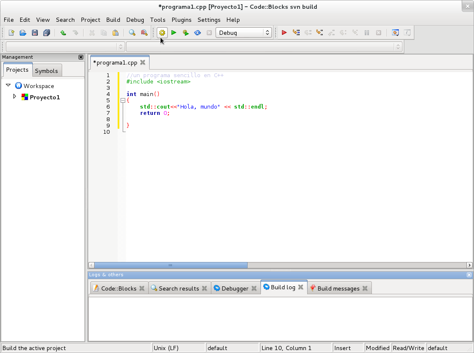Build the active project

pyautogui.click(x=162, y=32)
